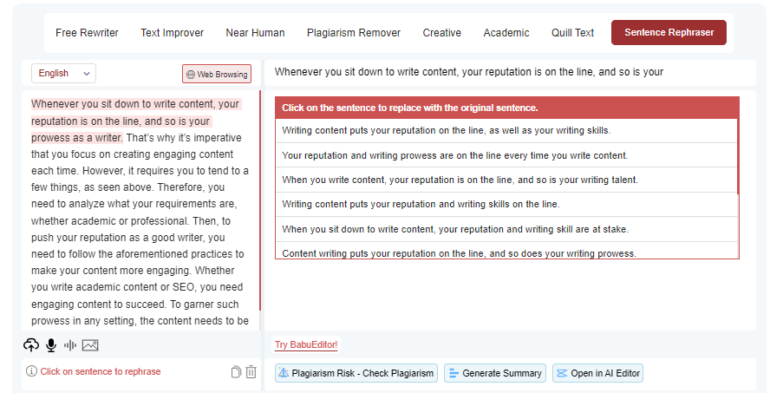770x393 pixels.
Task: Copy text using the copy icon
Action: coord(236,372)
